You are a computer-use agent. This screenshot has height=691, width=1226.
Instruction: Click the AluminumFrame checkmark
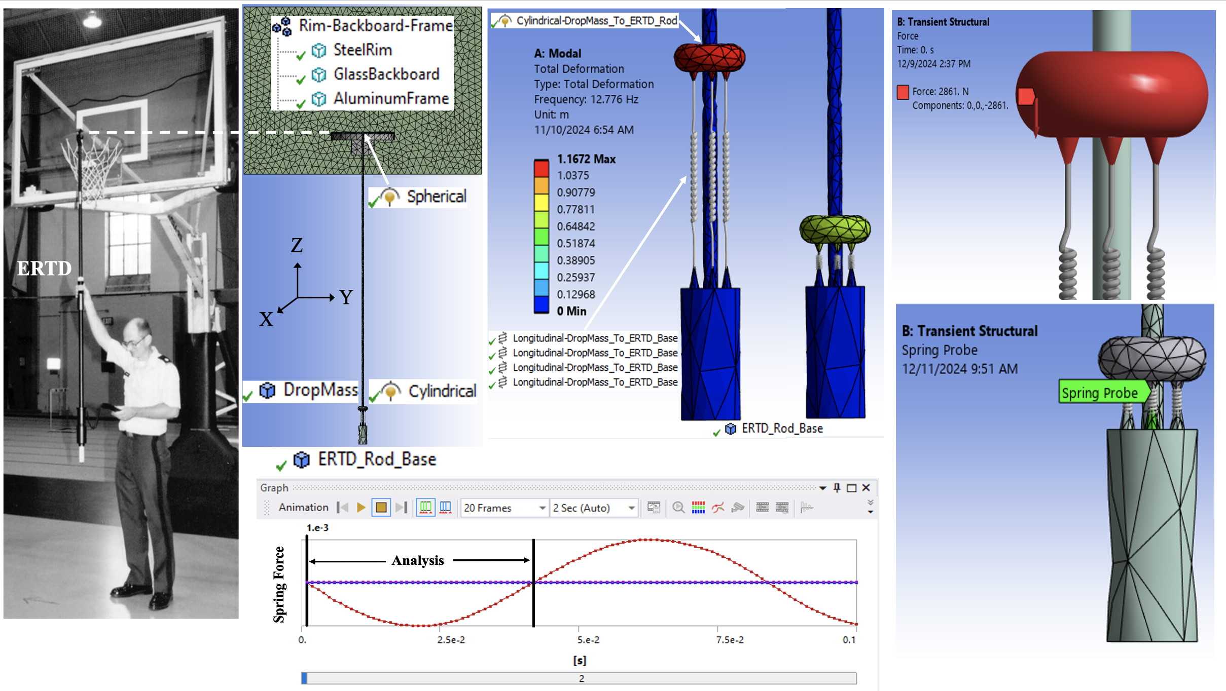pos(301,104)
